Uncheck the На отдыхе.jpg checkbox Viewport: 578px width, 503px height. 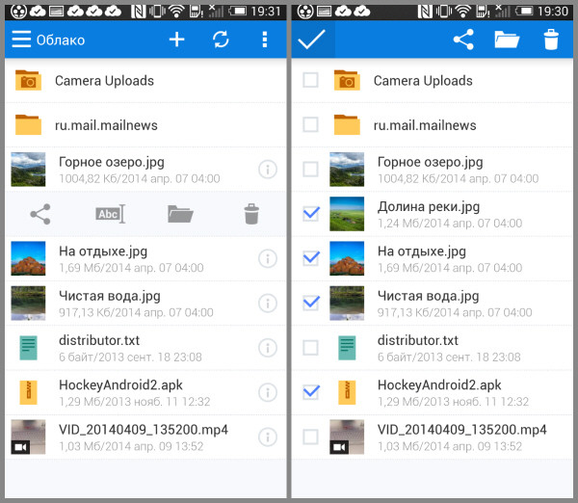[x=311, y=258]
